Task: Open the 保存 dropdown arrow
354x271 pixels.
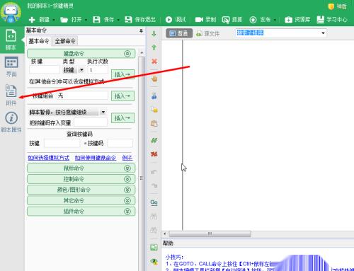Action: pyautogui.click(x=118, y=20)
